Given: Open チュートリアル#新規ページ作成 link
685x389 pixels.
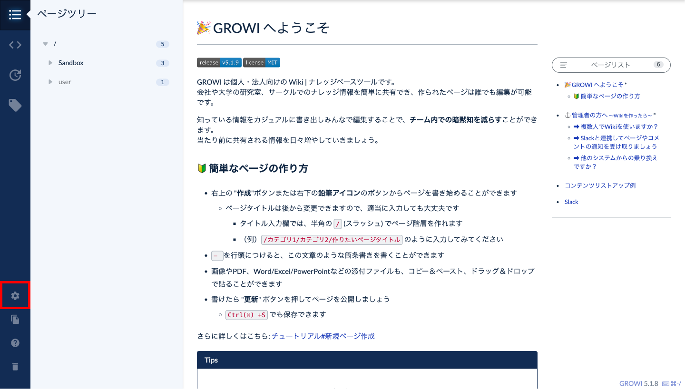Looking at the screenshot, I should pyautogui.click(x=323, y=336).
